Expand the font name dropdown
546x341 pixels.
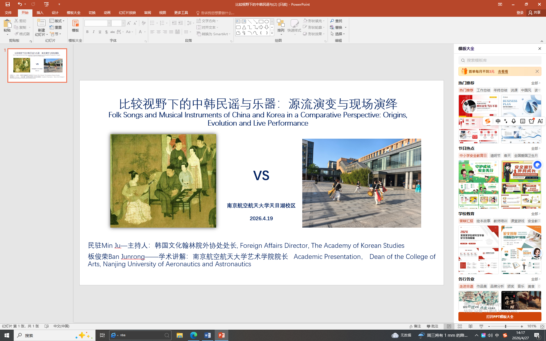pyautogui.click(x=109, y=23)
